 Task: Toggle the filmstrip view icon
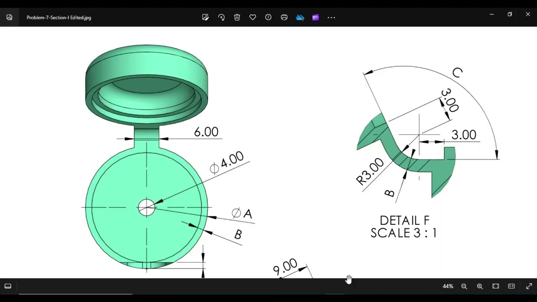point(8,286)
